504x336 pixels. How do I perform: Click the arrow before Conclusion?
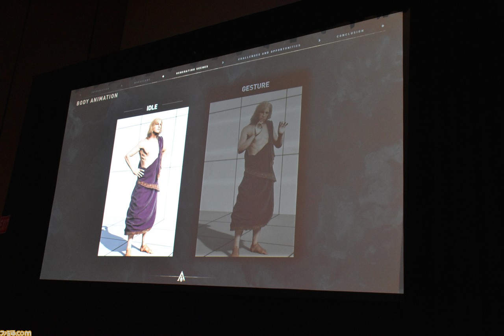click(319, 40)
